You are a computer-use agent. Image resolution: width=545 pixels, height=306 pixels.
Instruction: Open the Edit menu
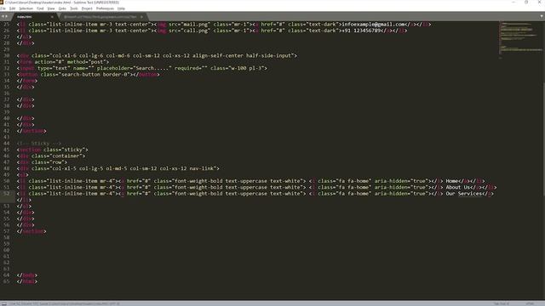12,8
